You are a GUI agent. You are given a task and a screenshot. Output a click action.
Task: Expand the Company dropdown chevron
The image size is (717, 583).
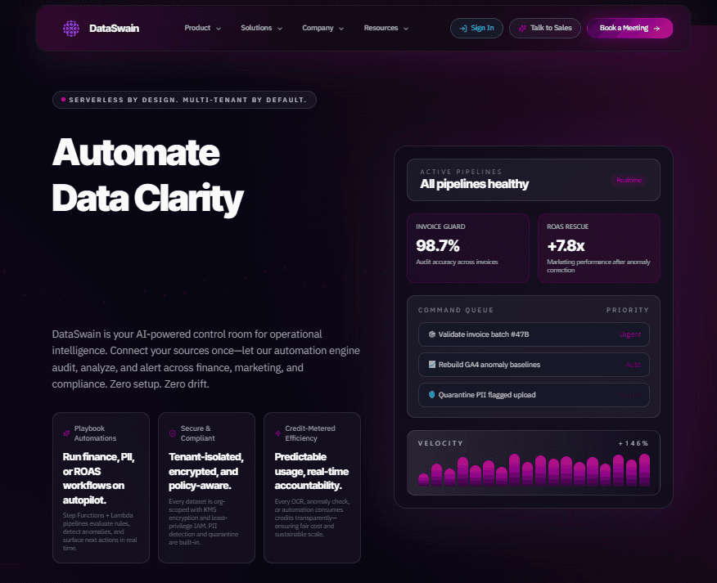[x=342, y=28]
